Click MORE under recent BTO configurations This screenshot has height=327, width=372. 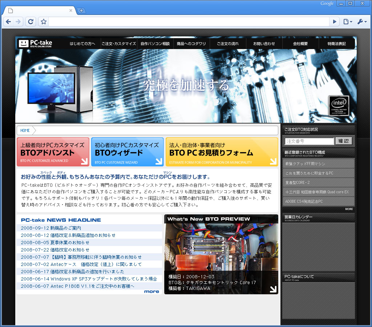coord(349,209)
